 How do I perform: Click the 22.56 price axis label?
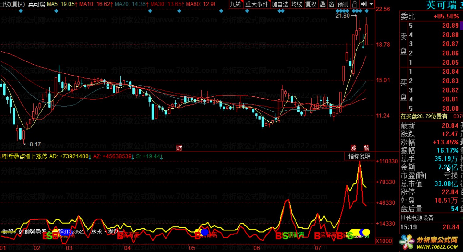pos(383,9)
